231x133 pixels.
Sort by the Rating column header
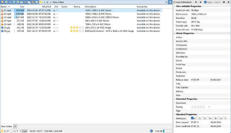pyautogui.click(x=77, y=7)
